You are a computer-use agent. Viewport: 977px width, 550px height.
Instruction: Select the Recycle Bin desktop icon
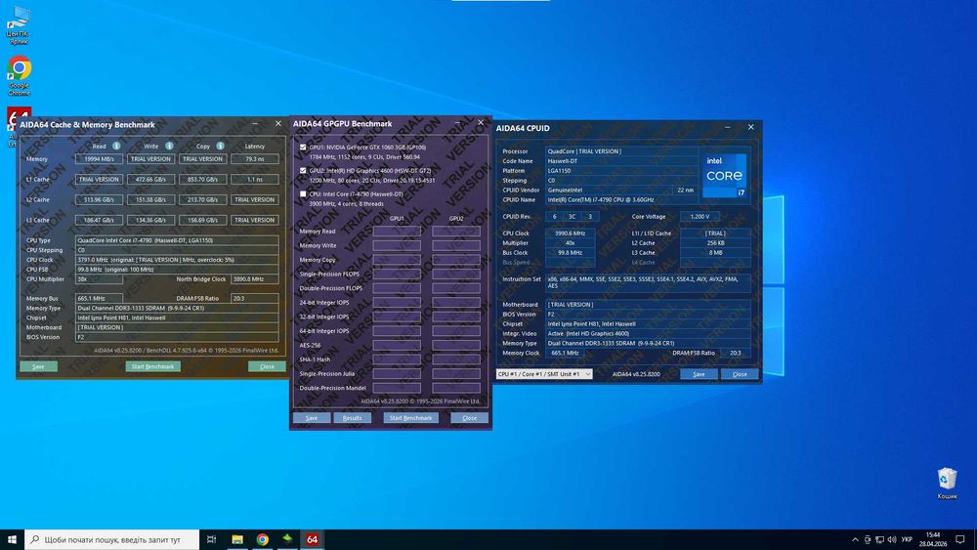947,484
